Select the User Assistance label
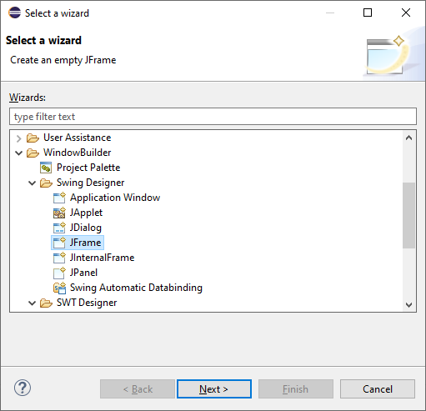426x411 pixels. pyautogui.click(x=78, y=138)
